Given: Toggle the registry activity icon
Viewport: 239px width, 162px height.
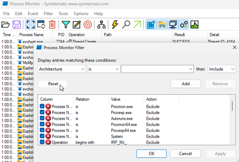Looking at the screenshot, I should (151, 24).
